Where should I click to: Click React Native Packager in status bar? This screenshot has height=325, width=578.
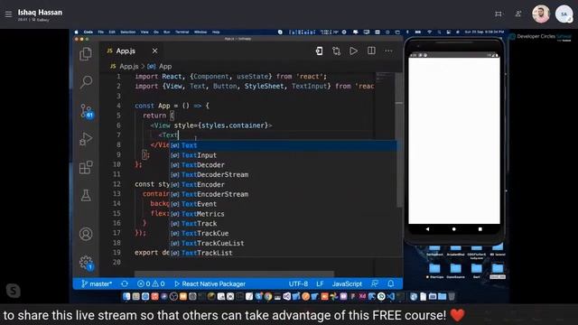point(210,283)
